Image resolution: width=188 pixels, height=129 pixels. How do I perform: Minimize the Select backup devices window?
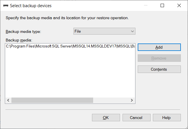click(146, 5)
